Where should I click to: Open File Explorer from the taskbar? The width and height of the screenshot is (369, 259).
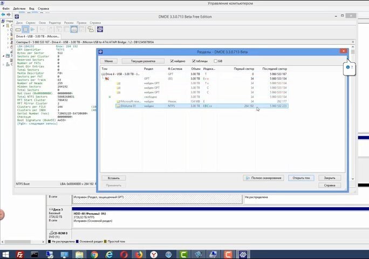click(x=79, y=255)
